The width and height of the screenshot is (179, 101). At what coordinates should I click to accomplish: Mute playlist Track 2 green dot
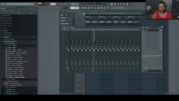(84, 26)
